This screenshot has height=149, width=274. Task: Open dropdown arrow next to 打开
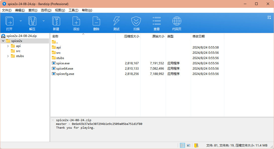coord(21,21)
